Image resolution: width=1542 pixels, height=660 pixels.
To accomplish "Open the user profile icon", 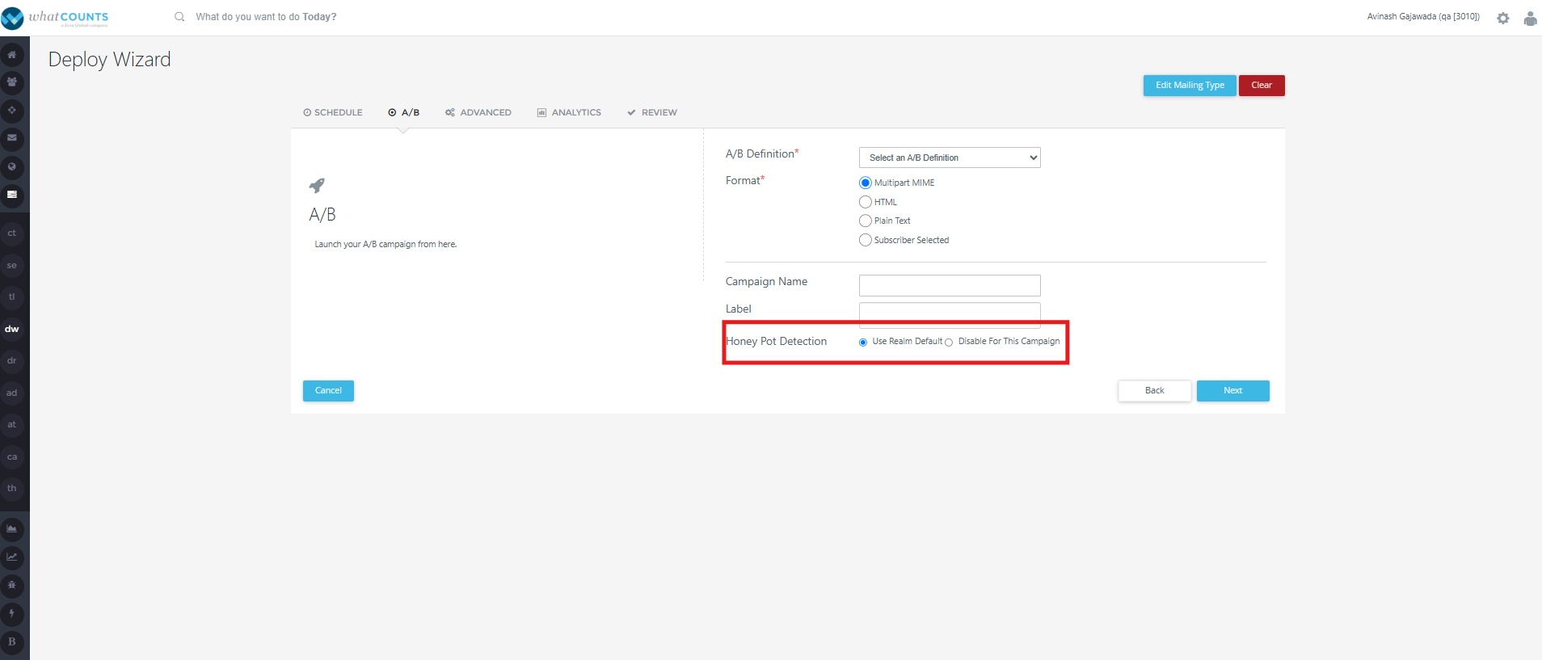I will (x=1530, y=18).
